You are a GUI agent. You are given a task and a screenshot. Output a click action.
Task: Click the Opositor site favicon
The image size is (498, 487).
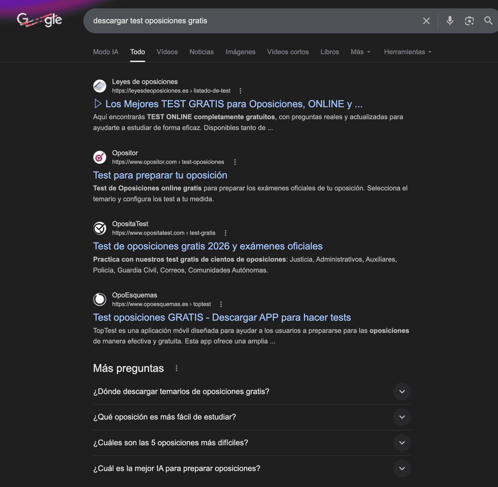coord(100,157)
